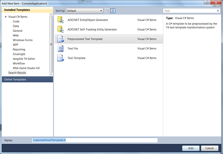Viewport: 223px width, 154px height.
Task: Click the Text File document icon
Action: pyautogui.click(x=60, y=48)
